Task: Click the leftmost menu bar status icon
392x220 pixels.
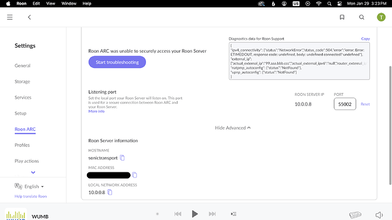Action: (x=261, y=3)
